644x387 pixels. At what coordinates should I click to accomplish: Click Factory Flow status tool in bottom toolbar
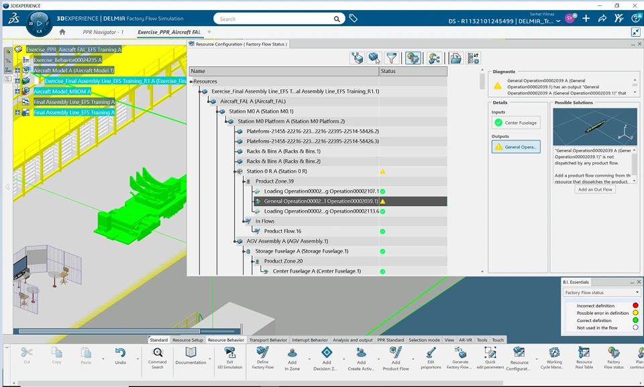click(x=614, y=358)
